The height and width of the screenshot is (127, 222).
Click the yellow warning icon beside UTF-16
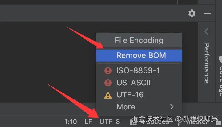(108, 95)
